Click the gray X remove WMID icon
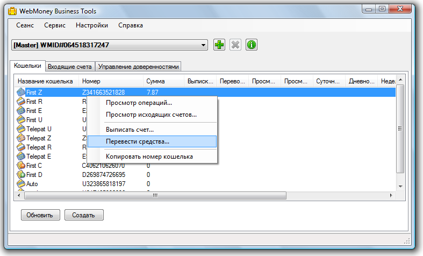423x256 pixels. pos(235,45)
